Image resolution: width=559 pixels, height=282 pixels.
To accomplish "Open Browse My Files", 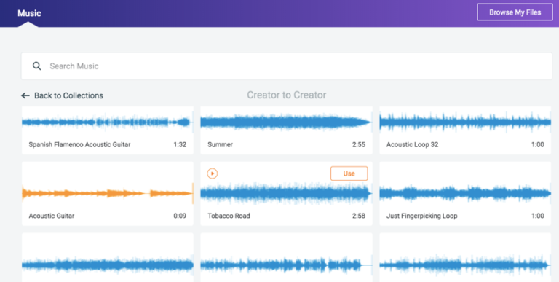I will pyautogui.click(x=515, y=12).
